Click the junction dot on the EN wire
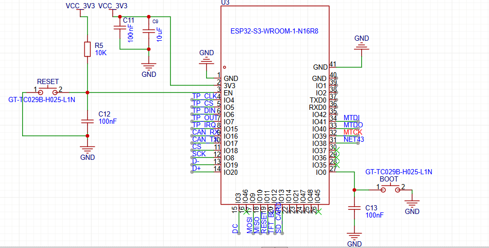 [x=88, y=92]
